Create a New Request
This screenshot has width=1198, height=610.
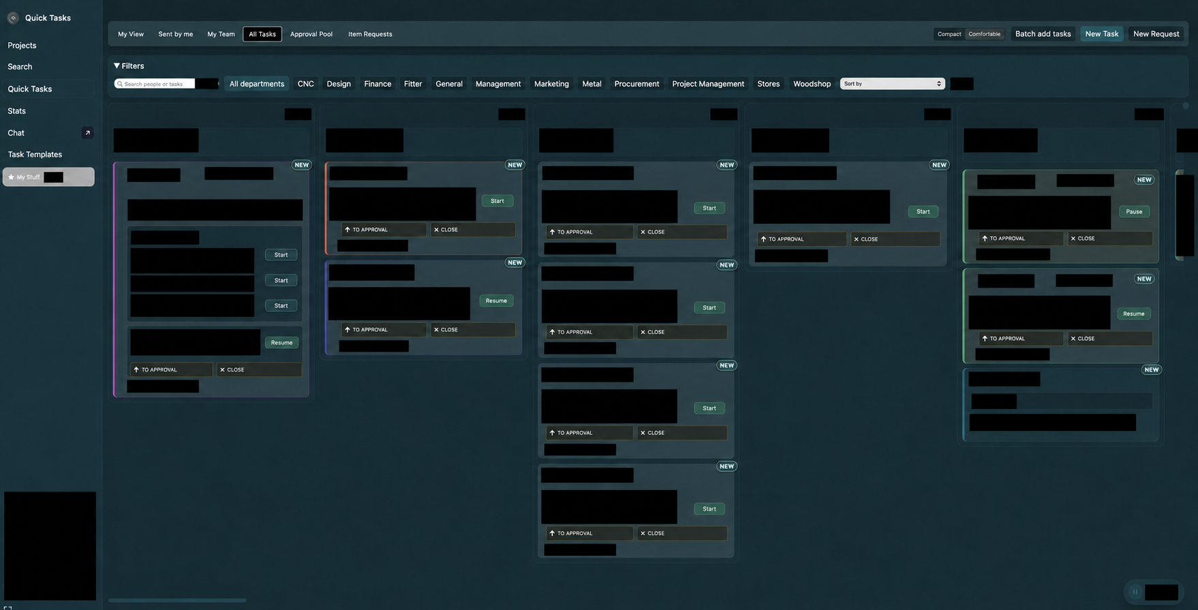tap(1156, 34)
